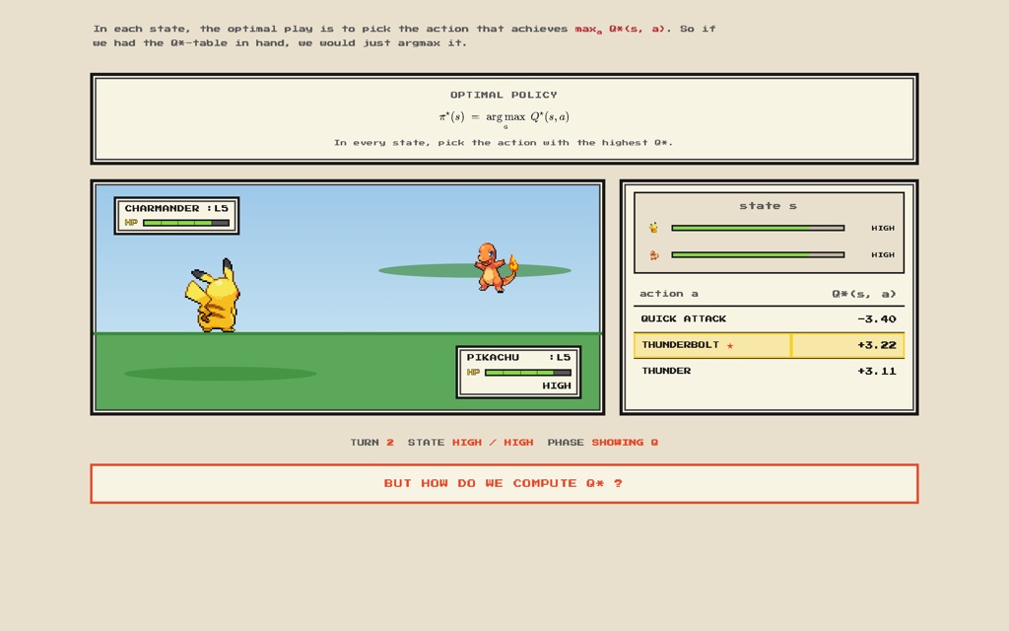Click the 'state s' panel heading
1009x631 pixels.
pyautogui.click(x=769, y=206)
